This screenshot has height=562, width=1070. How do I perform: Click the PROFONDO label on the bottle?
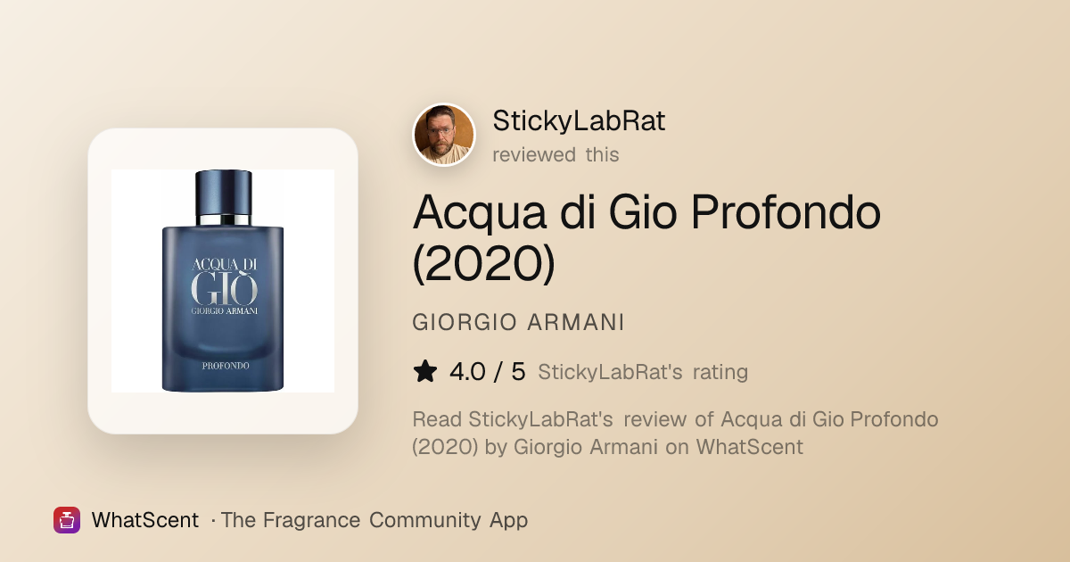(224, 365)
